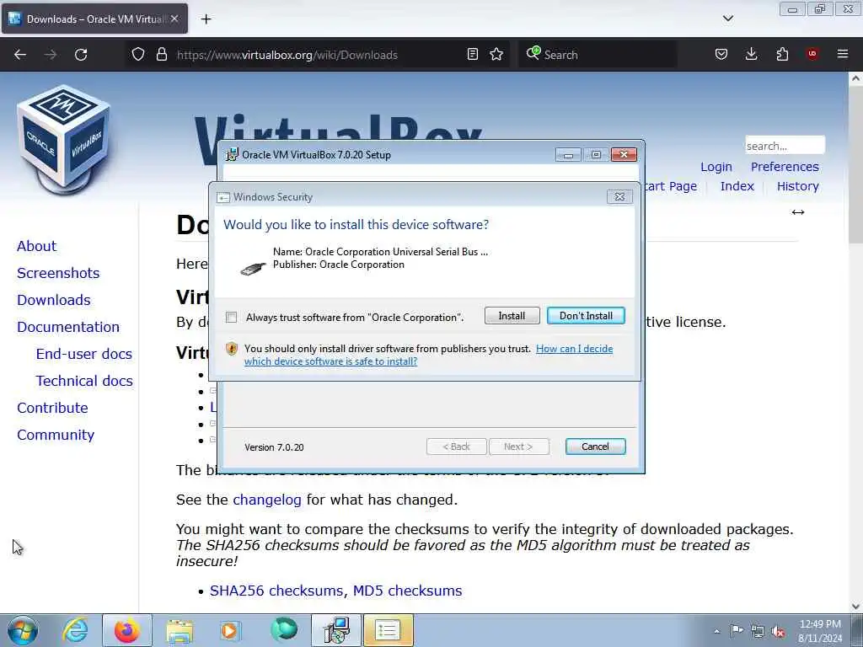Screen dimensions: 863x647
Task: Open the Preferences link
Action: (x=785, y=168)
